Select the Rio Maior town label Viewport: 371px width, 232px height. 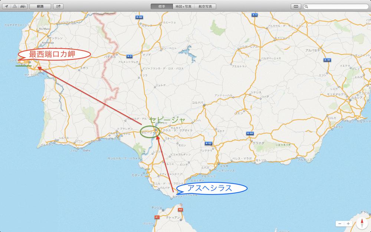click(45, 29)
